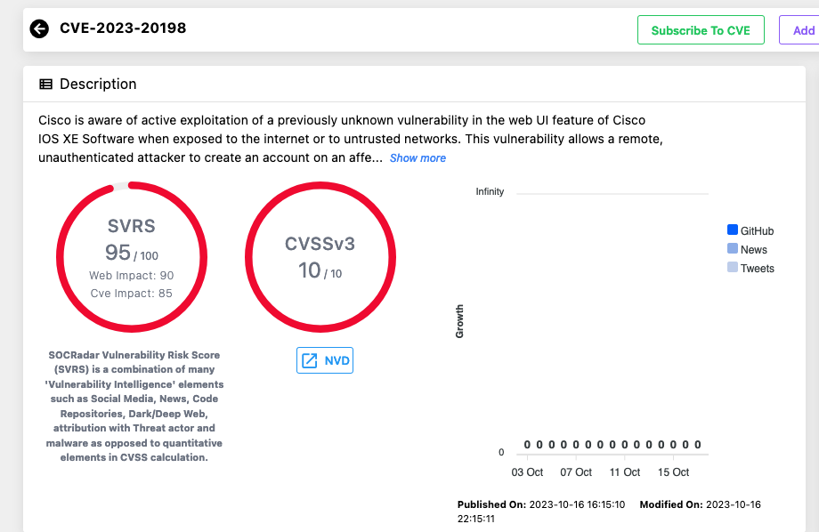Toggle the Tweets series in the chart legend
The image size is (819, 532).
point(752,268)
